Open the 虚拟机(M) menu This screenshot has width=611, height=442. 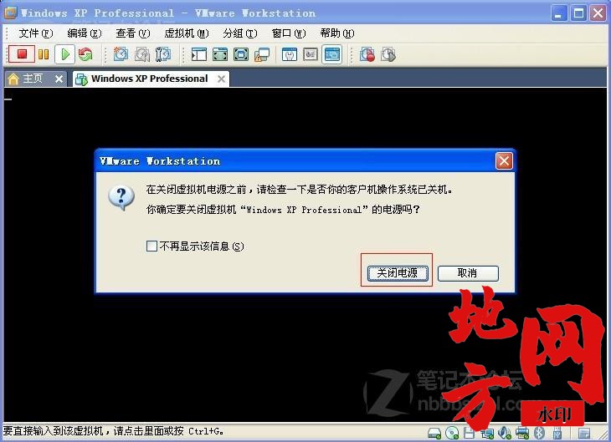187,33
